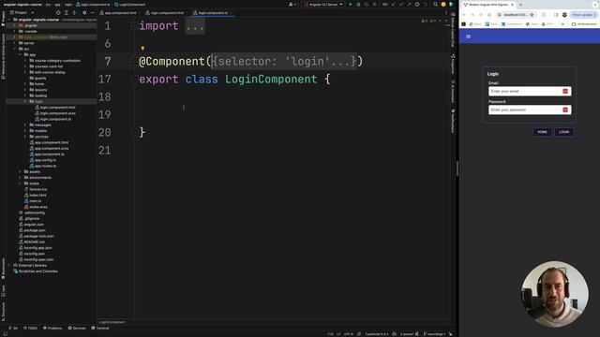The width and height of the screenshot is (600, 337).
Task: Click the intention lightbulb above line 7
Action: pyautogui.click(x=142, y=49)
